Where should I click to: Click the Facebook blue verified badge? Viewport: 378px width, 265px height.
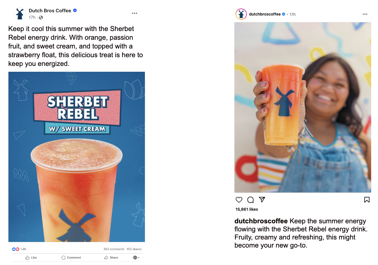click(75, 11)
